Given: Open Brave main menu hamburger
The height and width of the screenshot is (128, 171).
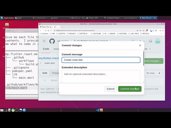Looking at the screenshot, I should click(163, 30).
